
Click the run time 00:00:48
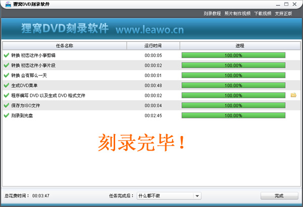pyautogui.click(x=153, y=86)
